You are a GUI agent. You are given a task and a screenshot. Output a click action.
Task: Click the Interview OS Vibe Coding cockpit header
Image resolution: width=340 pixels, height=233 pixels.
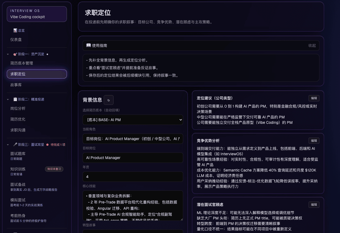tap(37, 14)
